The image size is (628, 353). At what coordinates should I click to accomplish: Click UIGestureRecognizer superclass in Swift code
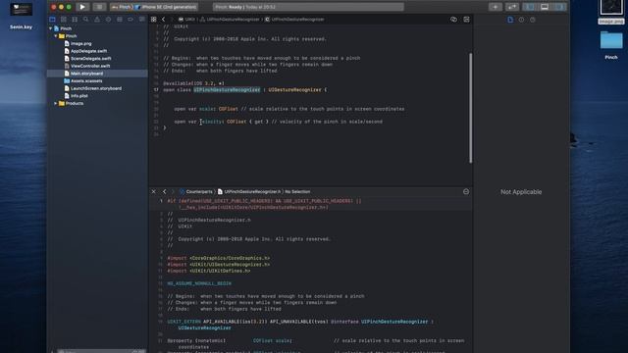(294, 89)
